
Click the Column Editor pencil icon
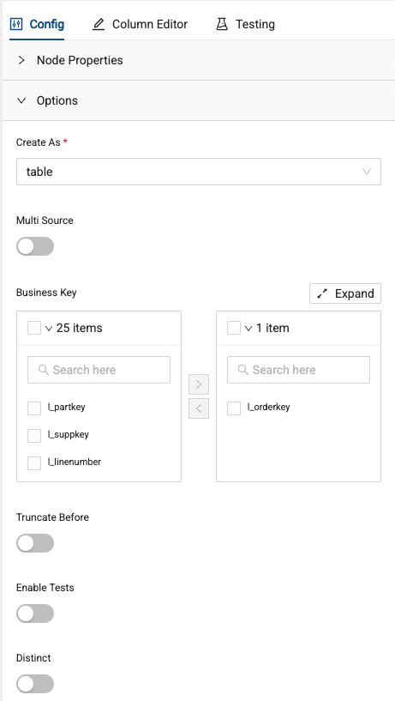[99, 24]
